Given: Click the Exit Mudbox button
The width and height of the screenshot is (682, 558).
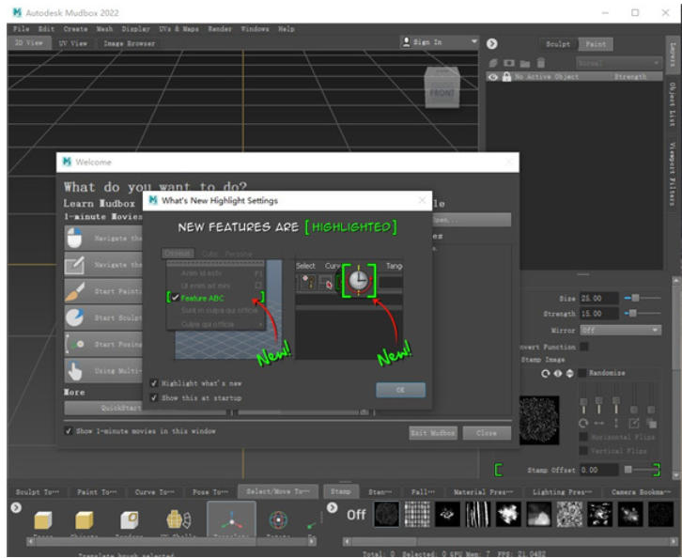Looking at the screenshot, I should [x=435, y=433].
